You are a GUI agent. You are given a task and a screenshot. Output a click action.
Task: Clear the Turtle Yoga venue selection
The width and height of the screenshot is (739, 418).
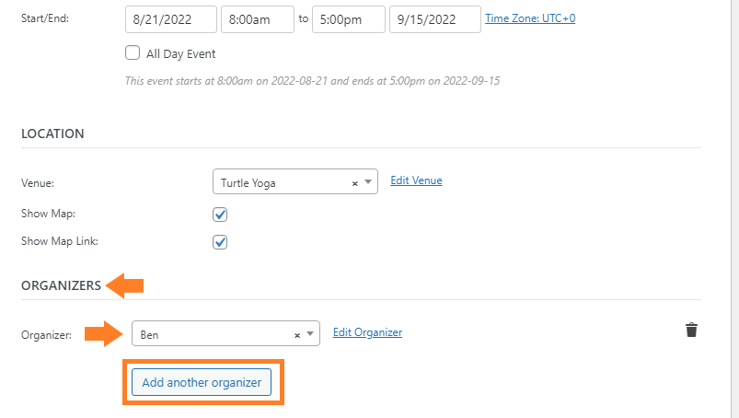[x=355, y=183]
